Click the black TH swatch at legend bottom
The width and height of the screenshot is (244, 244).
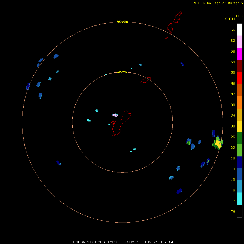239,211
